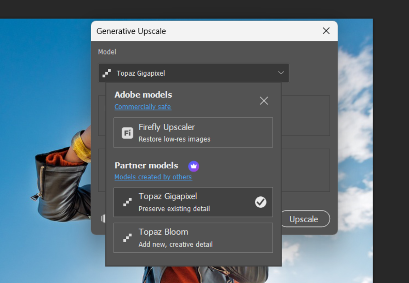Click the Topaz Gigapixel checkmark indicator
The image size is (409, 283).
coord(261,202)
